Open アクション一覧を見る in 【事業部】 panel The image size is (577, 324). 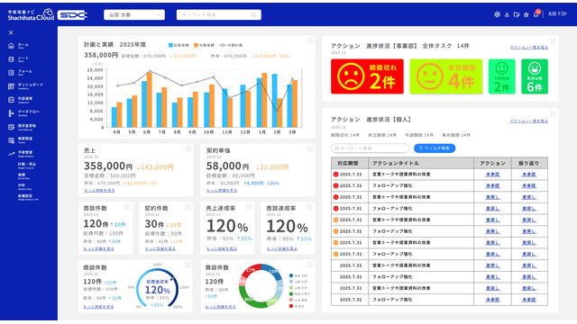point(529,48)
